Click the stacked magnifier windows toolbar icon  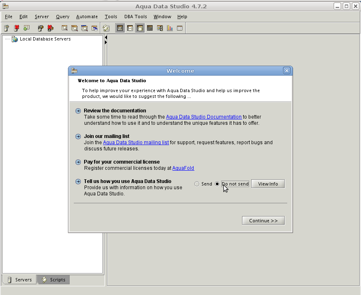tap(74, 28)
